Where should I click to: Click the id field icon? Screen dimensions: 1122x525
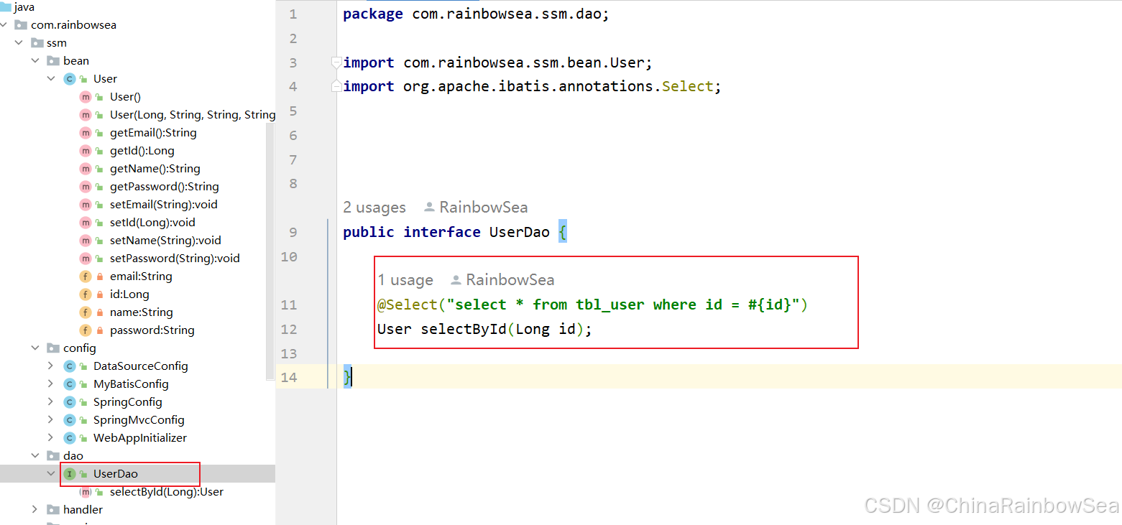[86, 294]
